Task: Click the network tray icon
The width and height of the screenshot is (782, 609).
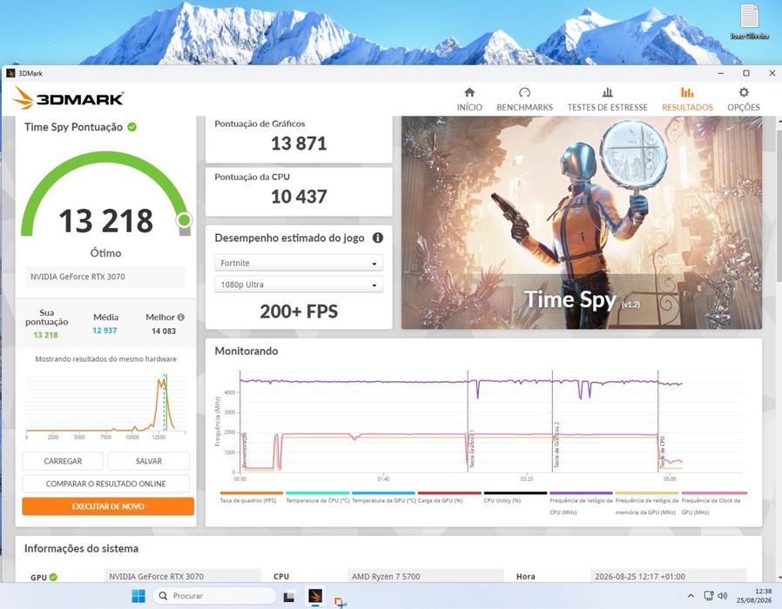Action: pyautogui.click(x=709, y=596)
